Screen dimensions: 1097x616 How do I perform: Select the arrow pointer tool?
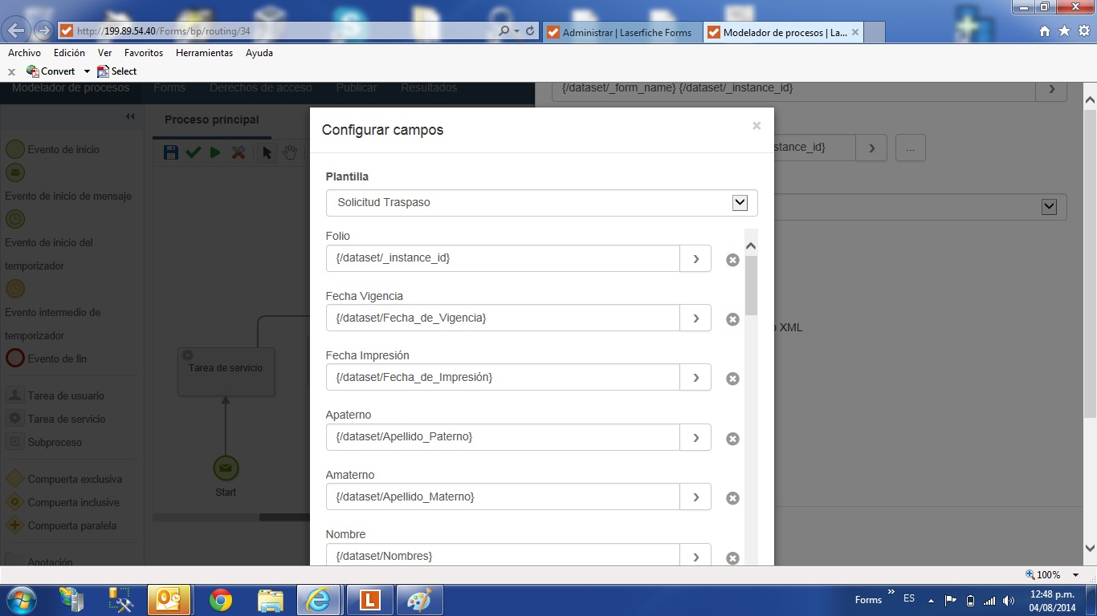click(x=267, y=152)
